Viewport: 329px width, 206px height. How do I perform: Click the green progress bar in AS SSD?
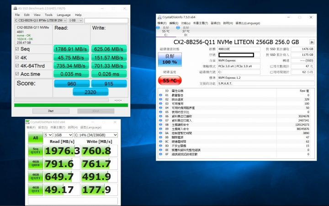(71, 105)
